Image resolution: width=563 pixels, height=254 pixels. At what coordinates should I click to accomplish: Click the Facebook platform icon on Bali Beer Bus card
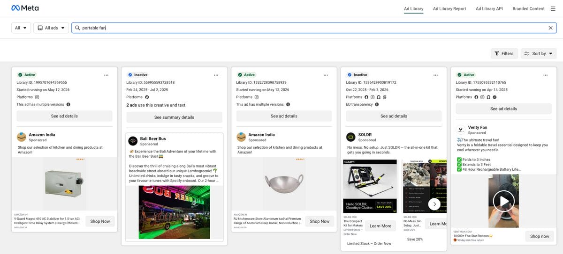point(147,97)
